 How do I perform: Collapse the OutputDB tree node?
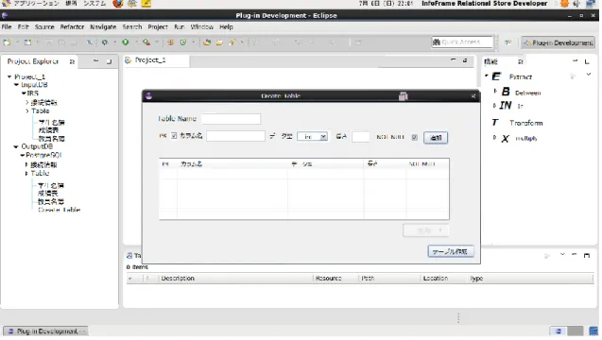16,146
